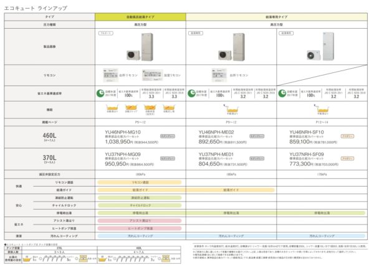The width and height of the screenshot is (374, 267).
Task: Click the price 950,950円
Action: [117, 164]
